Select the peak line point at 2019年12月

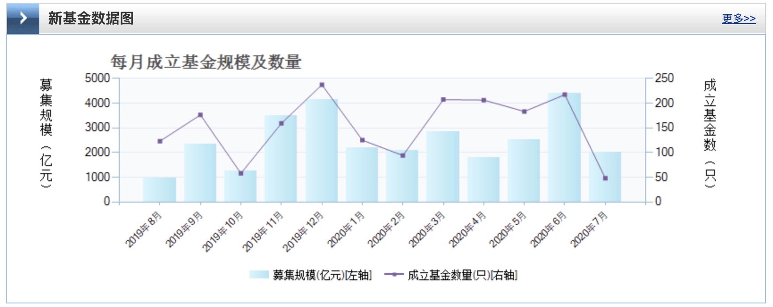pyautogui.click(x=322, y=85)
